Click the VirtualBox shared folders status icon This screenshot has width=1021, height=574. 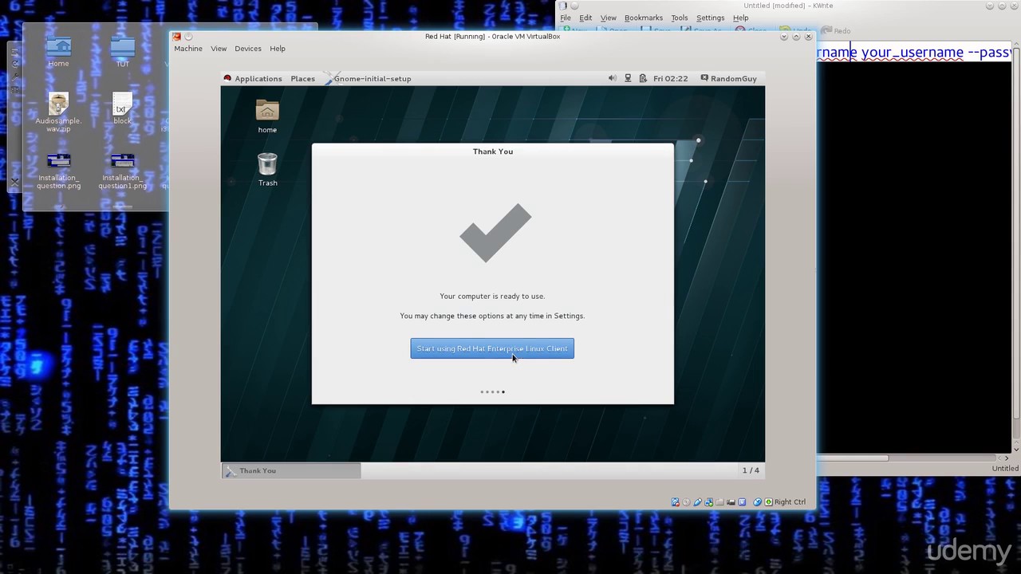(719, 502)
